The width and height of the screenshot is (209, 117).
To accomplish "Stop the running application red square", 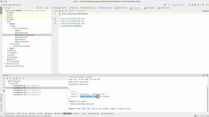I will 203,5.
